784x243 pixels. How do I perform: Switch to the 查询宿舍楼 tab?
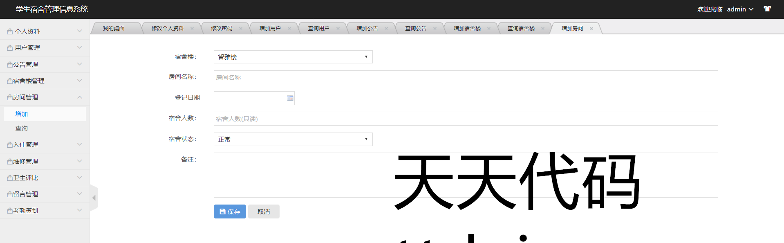click(521, 28)
